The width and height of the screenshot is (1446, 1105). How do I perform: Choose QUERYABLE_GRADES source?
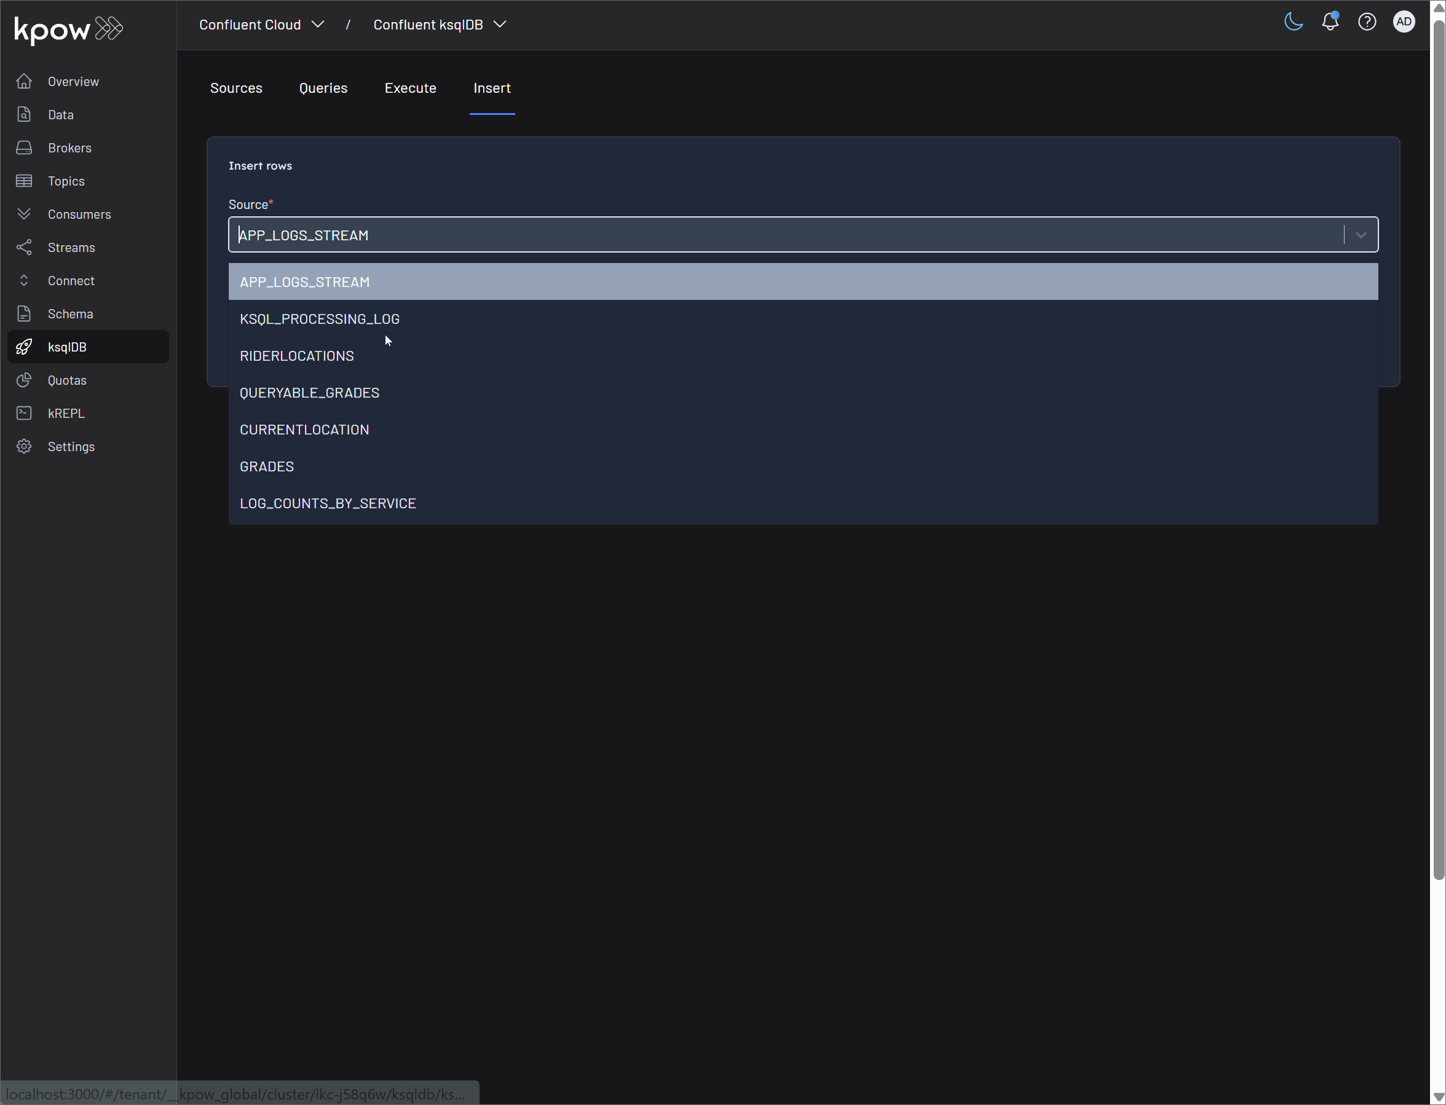(802, 393)
